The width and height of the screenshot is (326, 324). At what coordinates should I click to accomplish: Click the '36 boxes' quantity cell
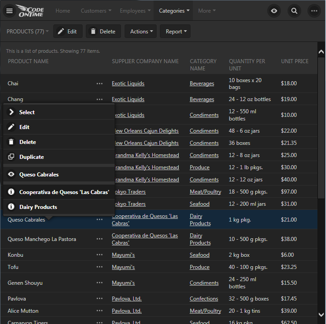tap(239, 143)
